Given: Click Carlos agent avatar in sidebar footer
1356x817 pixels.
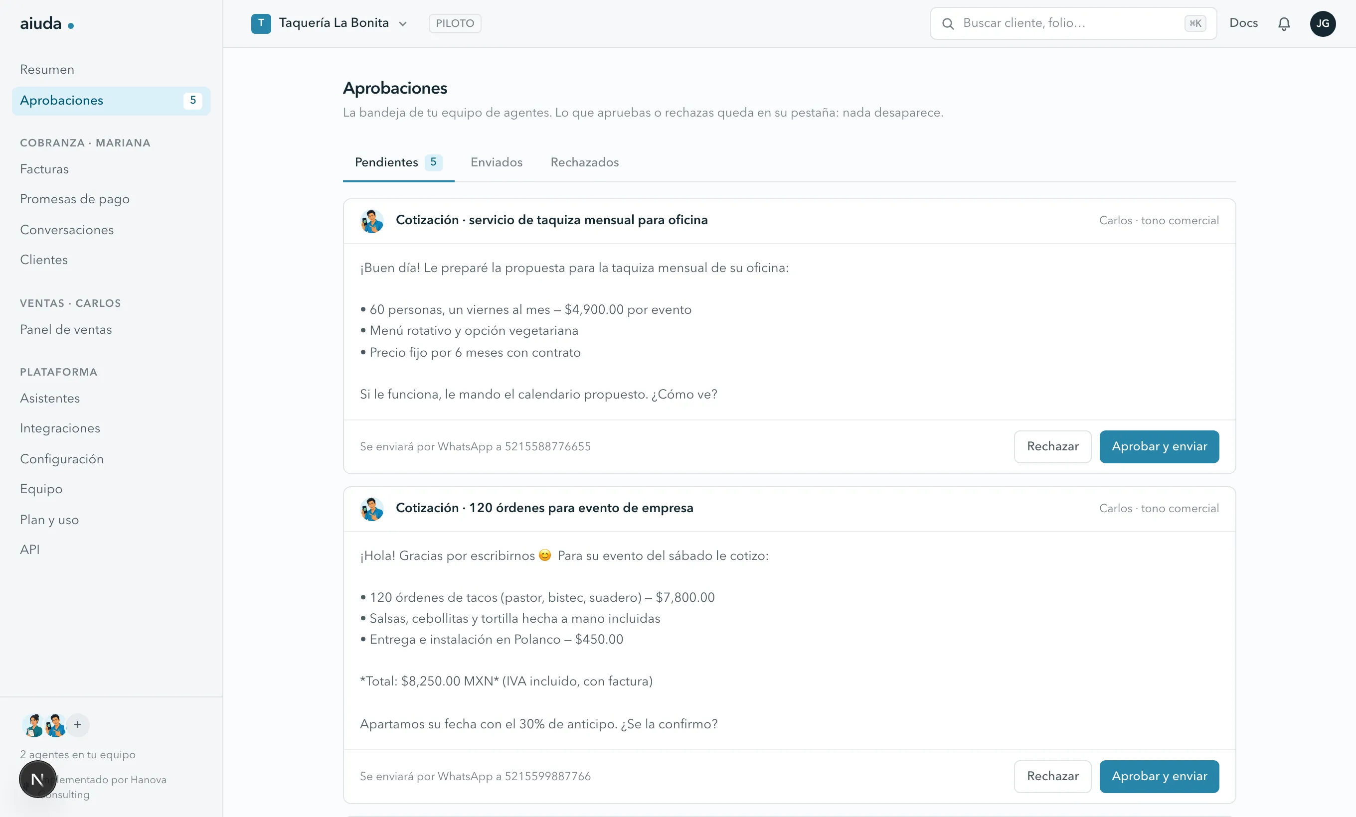Looking at the screenshot, I should click(55, 725).
